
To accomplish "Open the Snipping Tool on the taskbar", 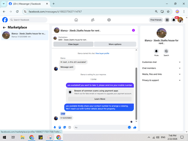I will 50,137.
